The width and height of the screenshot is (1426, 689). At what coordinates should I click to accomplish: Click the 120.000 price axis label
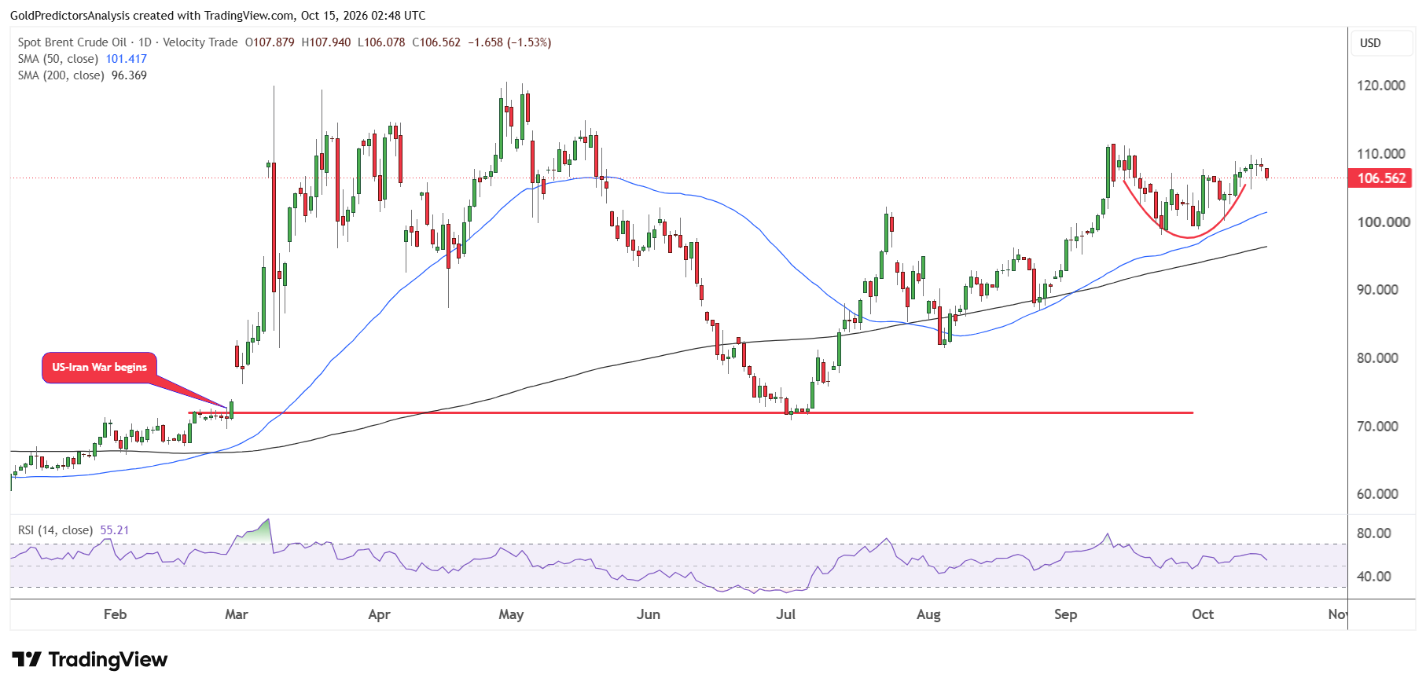click(1381, 86)
